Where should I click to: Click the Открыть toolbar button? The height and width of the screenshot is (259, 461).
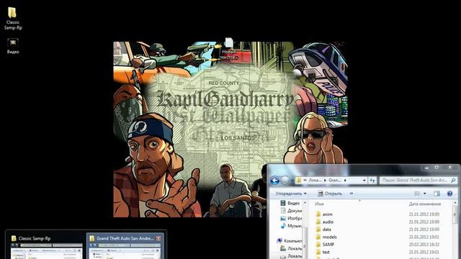(x=330, y=194)
